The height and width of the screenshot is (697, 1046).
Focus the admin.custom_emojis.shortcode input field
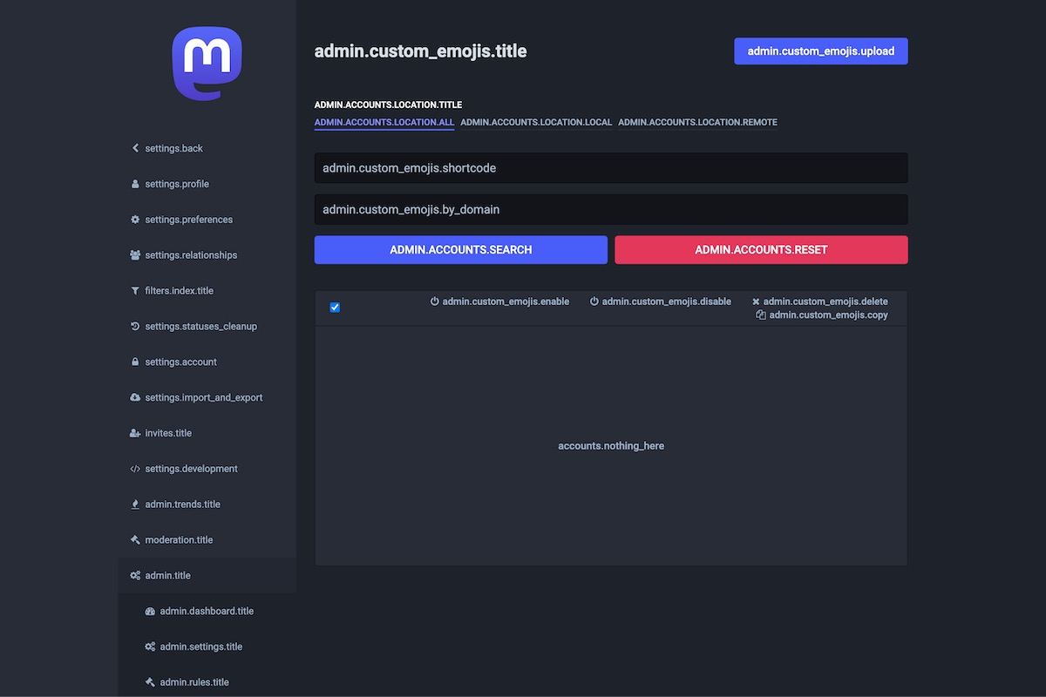(x=610, y=168)
